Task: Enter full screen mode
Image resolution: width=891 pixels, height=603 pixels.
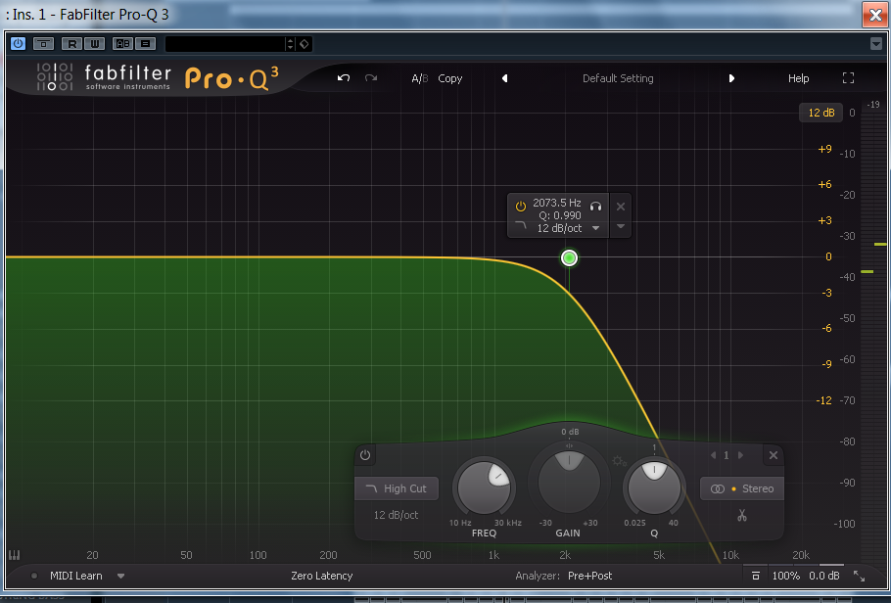Action: tap(848, 78)
